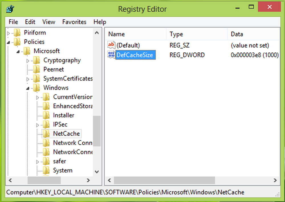Select the System key in tree
The image size is (285, 202).
(62, 170)
